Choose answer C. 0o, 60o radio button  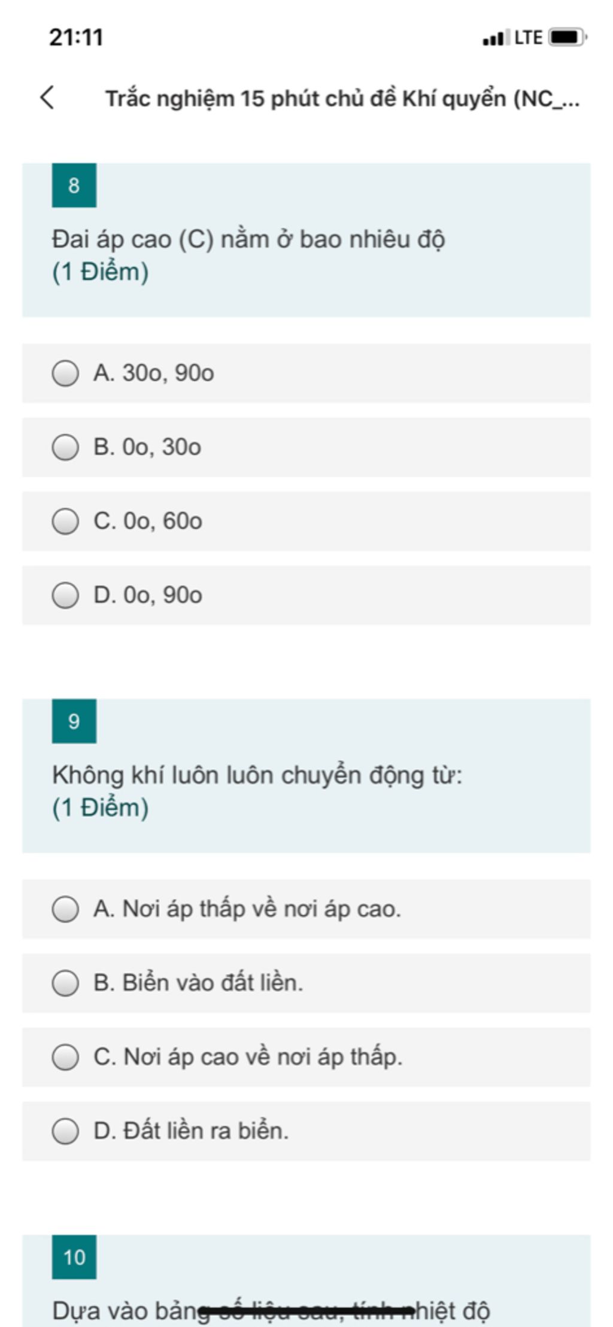click(65, 521)
